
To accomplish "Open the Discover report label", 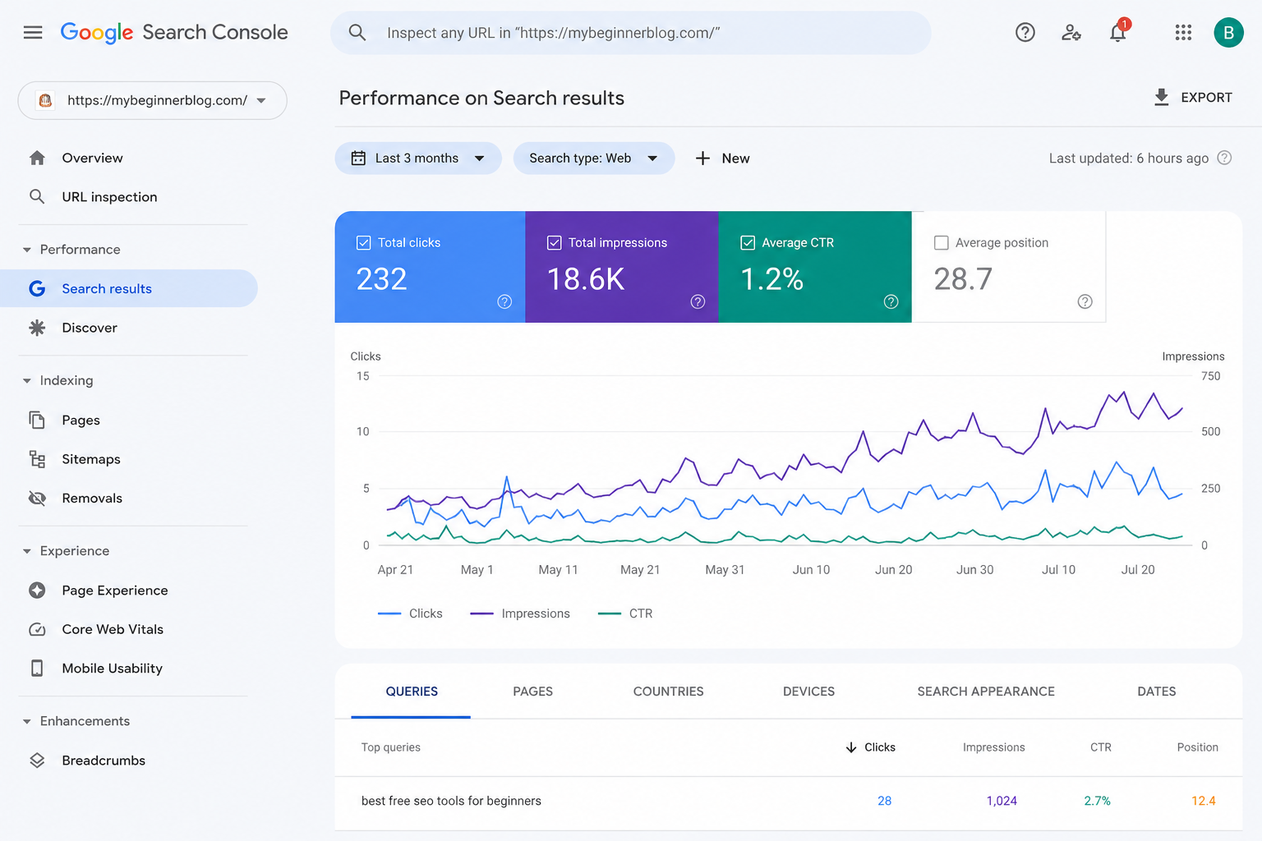I will [90, 328].
